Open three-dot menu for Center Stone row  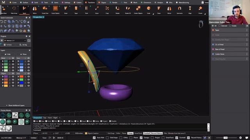point(247,54)
